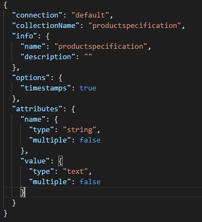Click the opening brace after "info"
Viewport: 202px width, 222px height.
pyautogui.click(x=48, y=36)
